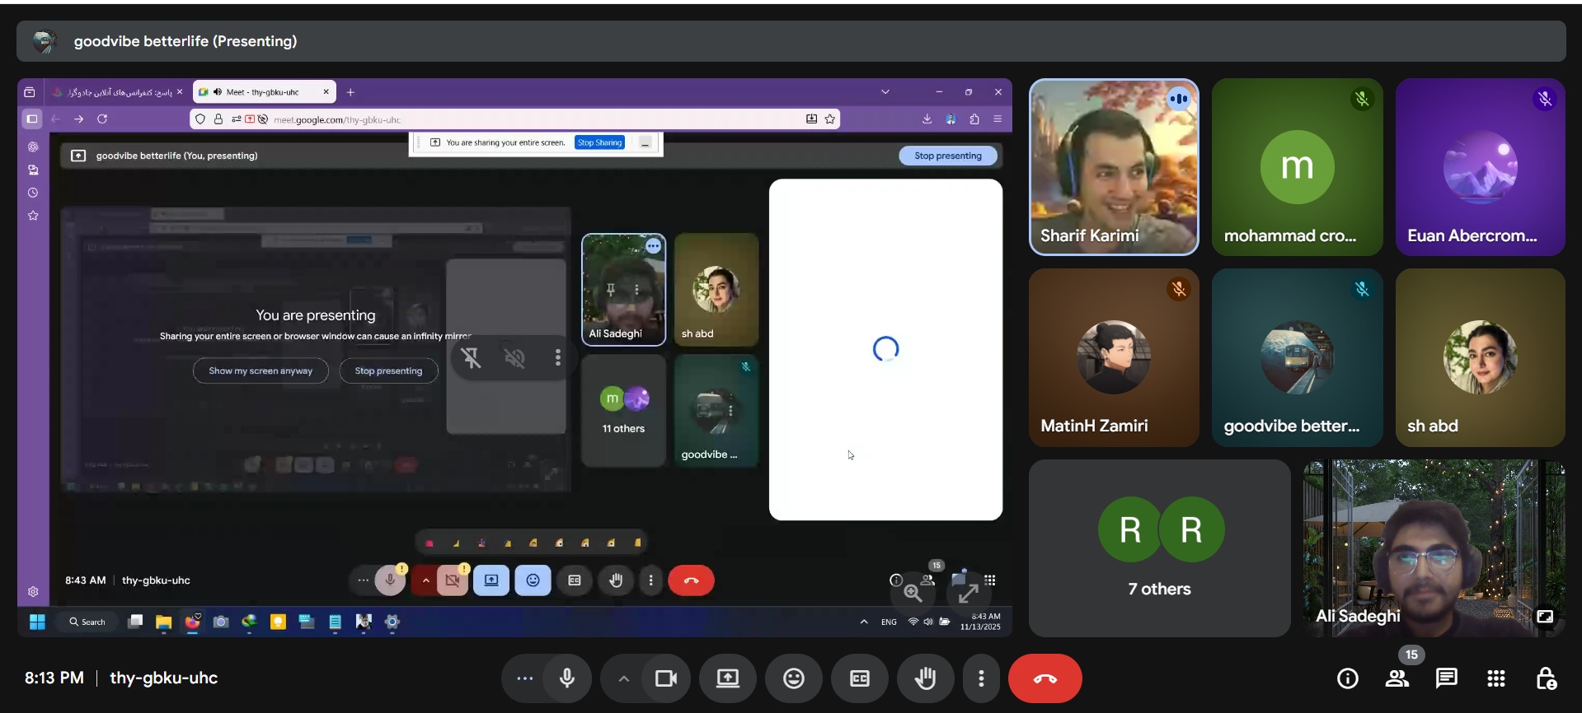1582x713 pixels.
Task: Open meeting details info icon
Action: tap(1347, 678)
